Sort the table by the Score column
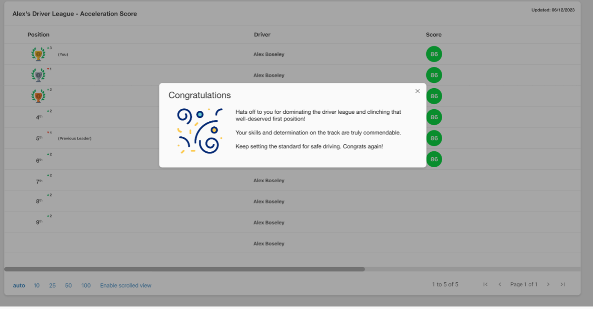 pos(433,35)
